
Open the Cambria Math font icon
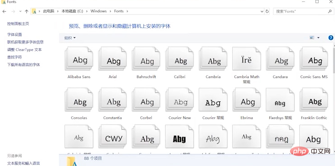pyautogui.click(x=247, y=59)
